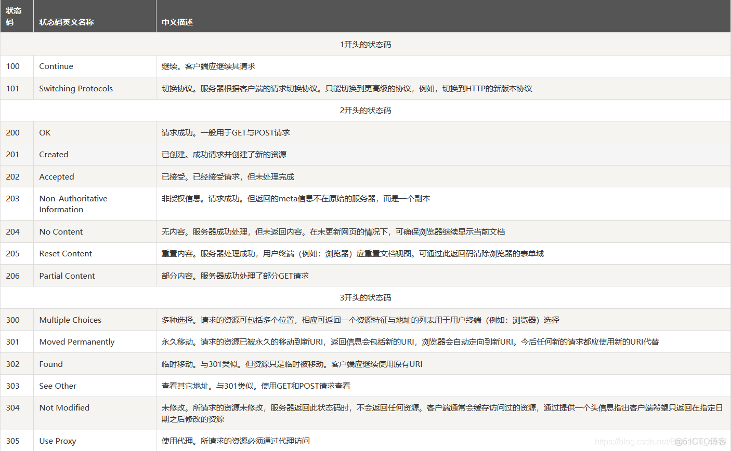Image resolution: width=731 pixels, height=451 pixels.
Task: Click status code 304 cell
Action: 17,414
